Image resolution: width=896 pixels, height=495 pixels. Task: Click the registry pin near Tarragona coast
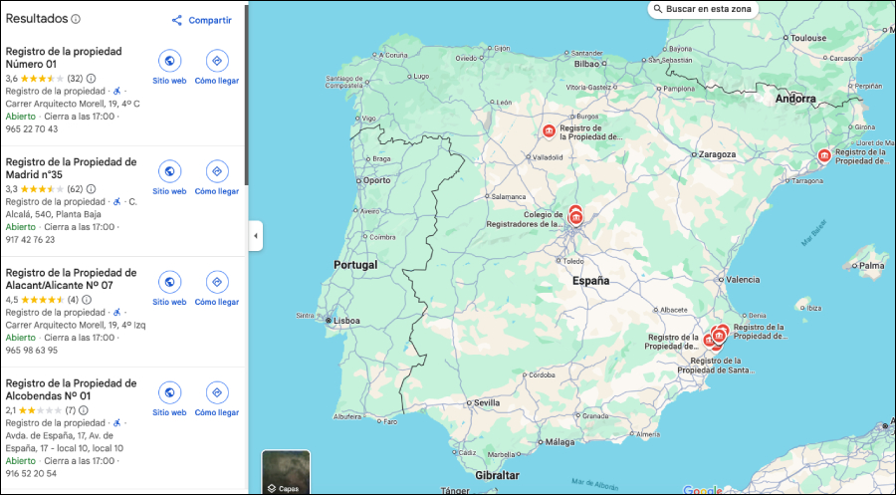coord(824,155)
